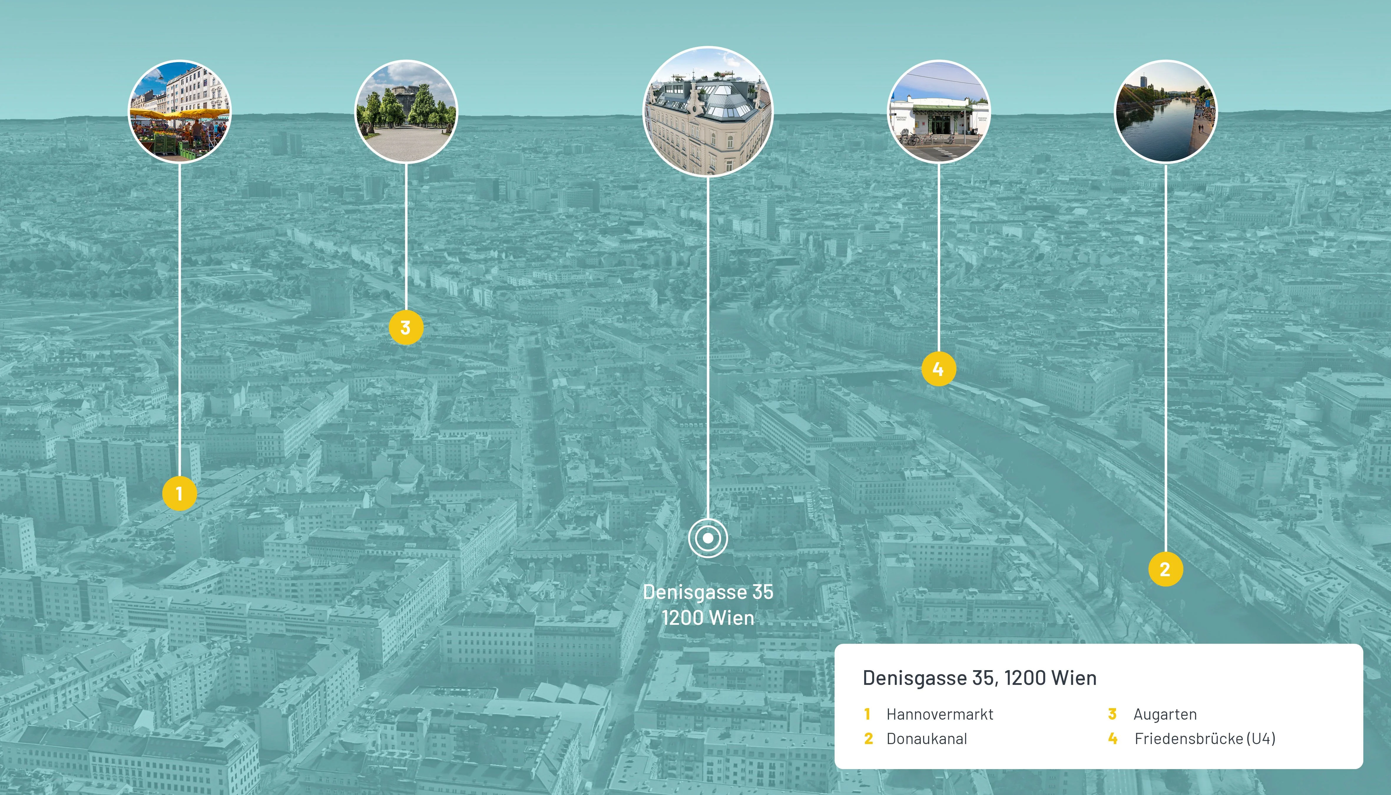This screenshot has width=1391, height=795.
Task: Select Donaukanal in the legend
Action: pos(926,739)
